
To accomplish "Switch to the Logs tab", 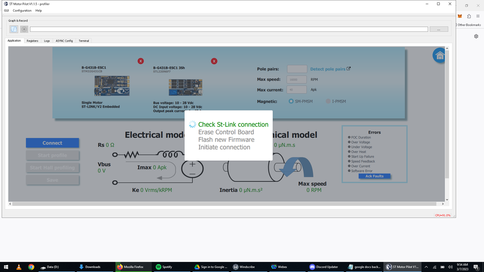I will coord(47,41).
